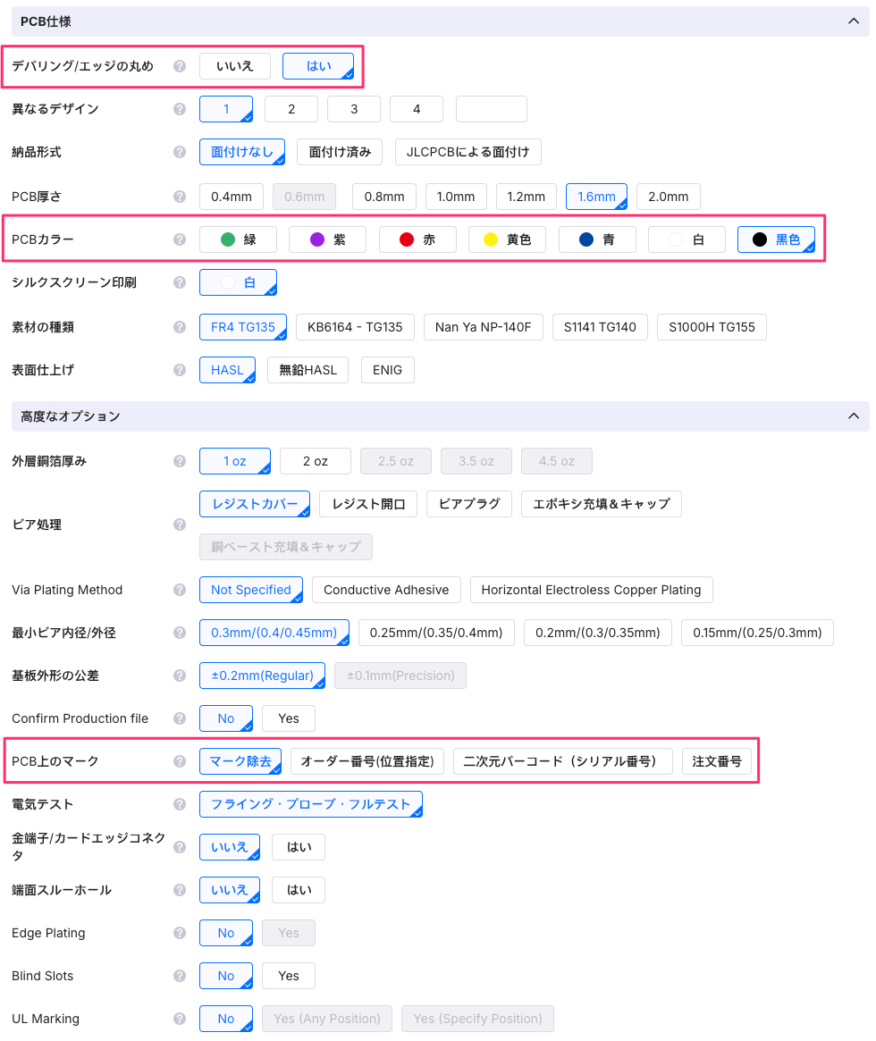Select the 面付け済み delivery format
876x1041 pixels.
pyautogui.click(x=340, y=152)
